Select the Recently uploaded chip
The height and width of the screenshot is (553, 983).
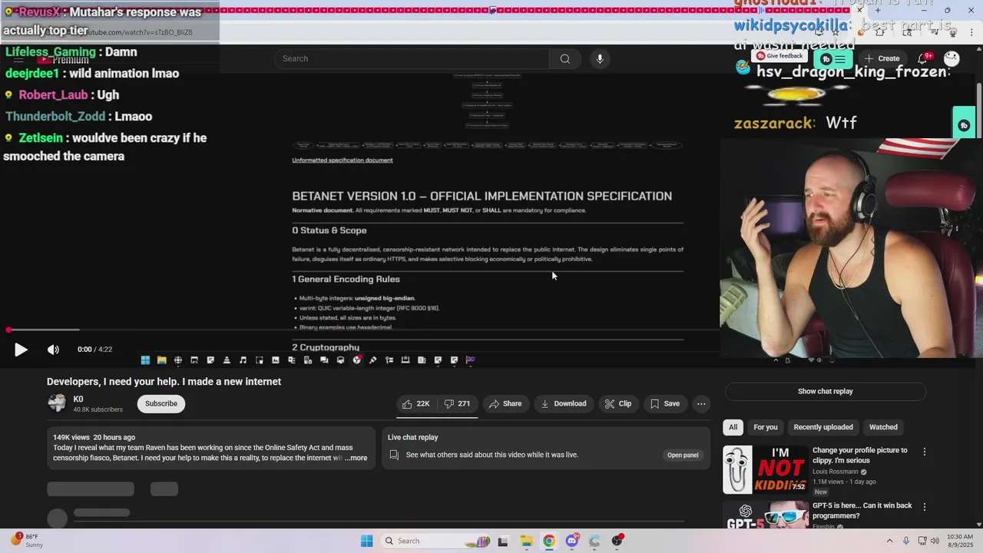[x=823, y=427]
